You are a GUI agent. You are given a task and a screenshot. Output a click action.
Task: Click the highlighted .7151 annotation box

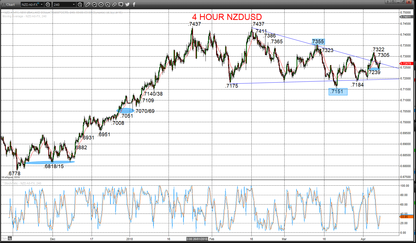tap(338, 92)
